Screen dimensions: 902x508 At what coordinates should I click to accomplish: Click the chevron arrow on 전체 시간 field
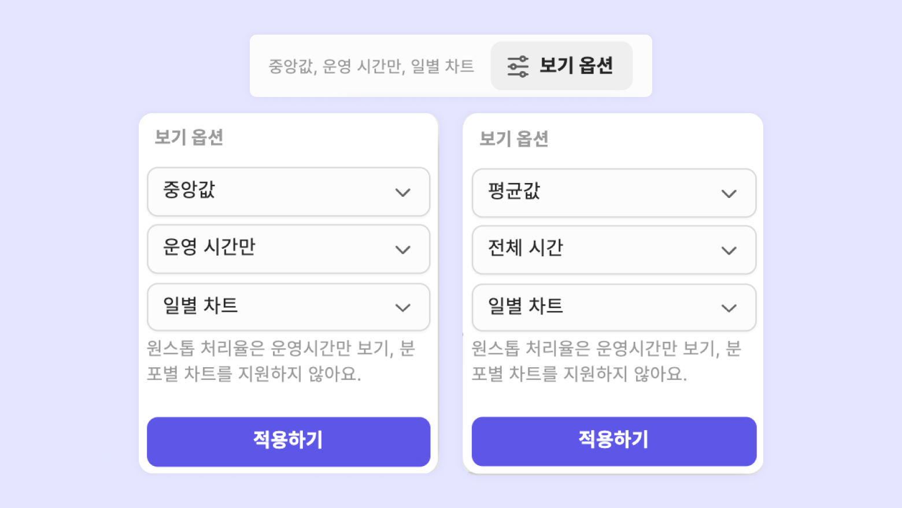729,251
